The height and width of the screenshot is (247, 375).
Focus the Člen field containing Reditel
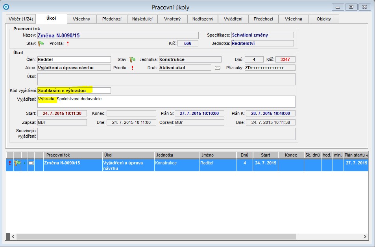pos(74,59)
